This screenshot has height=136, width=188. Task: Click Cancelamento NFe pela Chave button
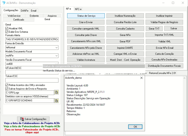pos(86,48)
